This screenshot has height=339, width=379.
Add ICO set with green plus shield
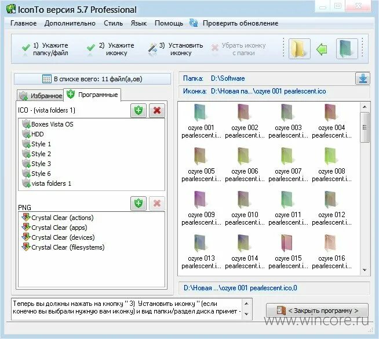139,111
